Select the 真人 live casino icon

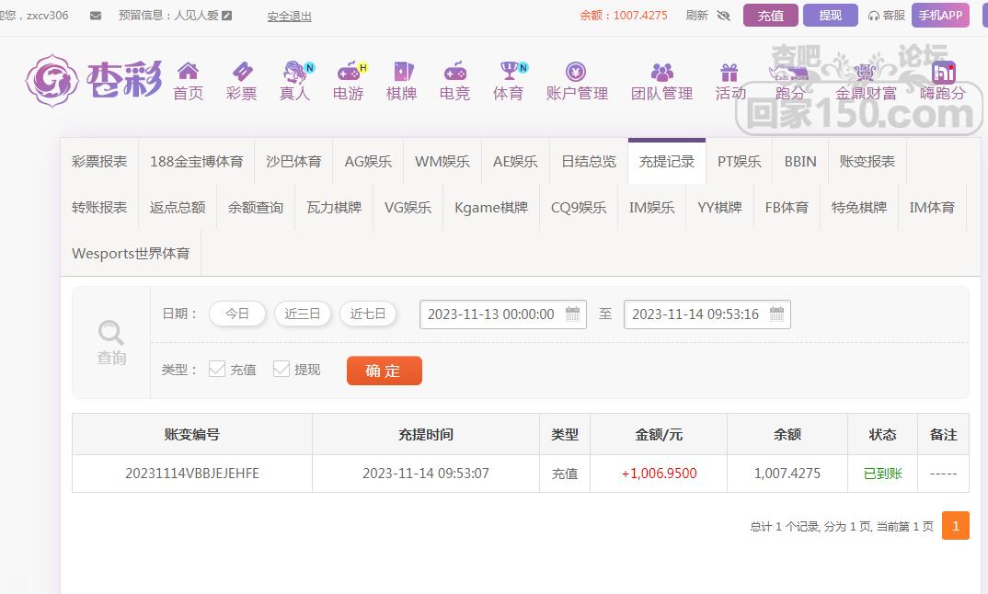point(294,72)
